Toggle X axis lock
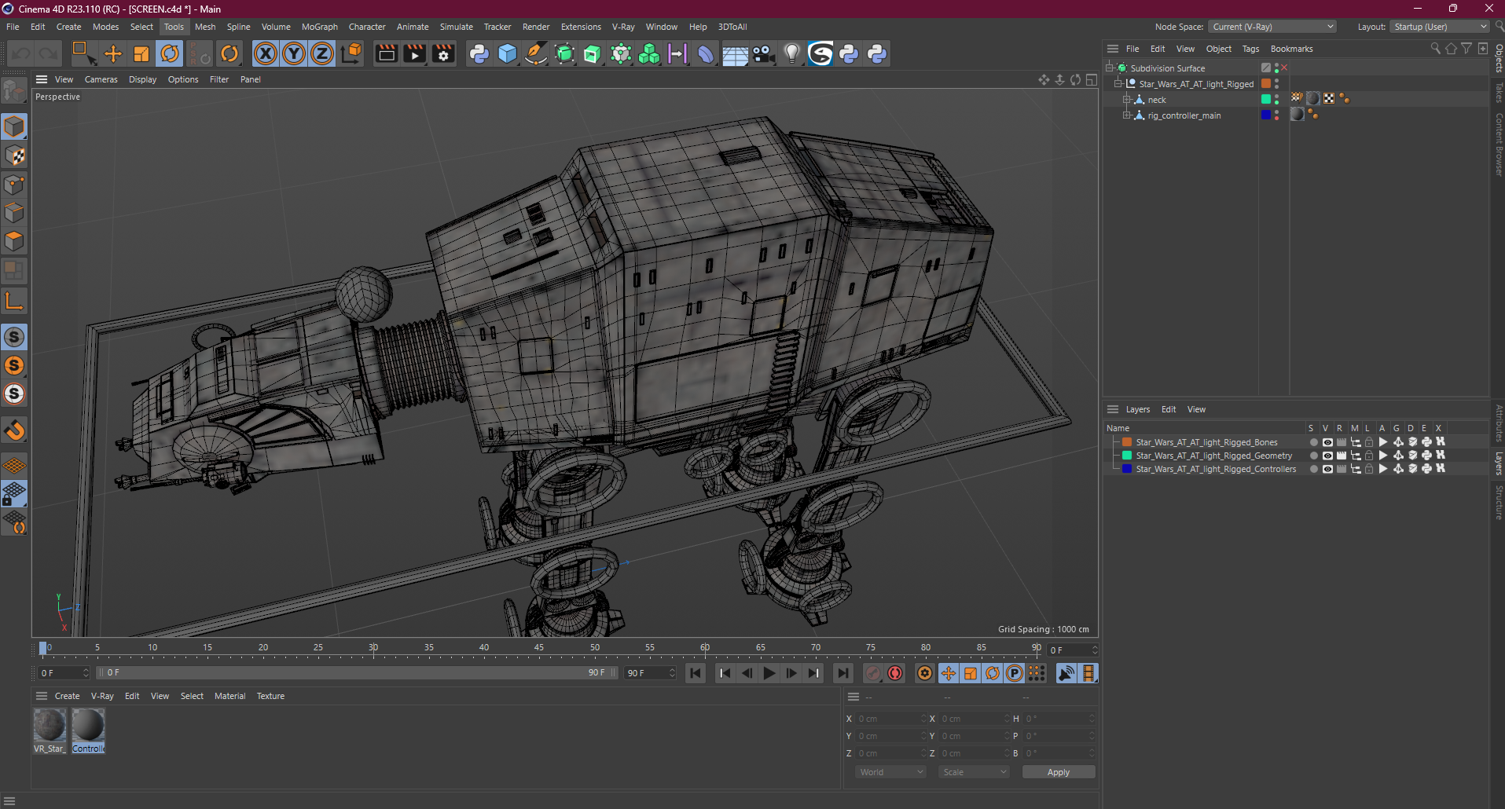 coord(266,53)
